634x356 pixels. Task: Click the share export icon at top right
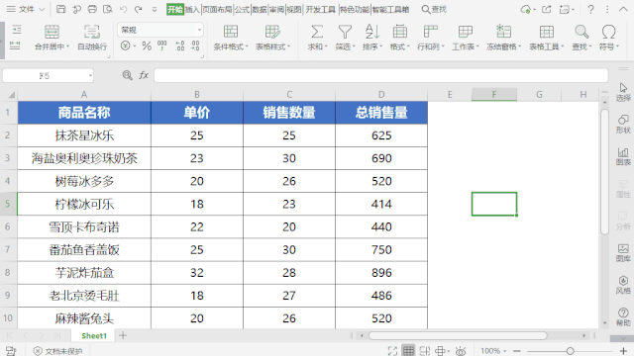546,9
